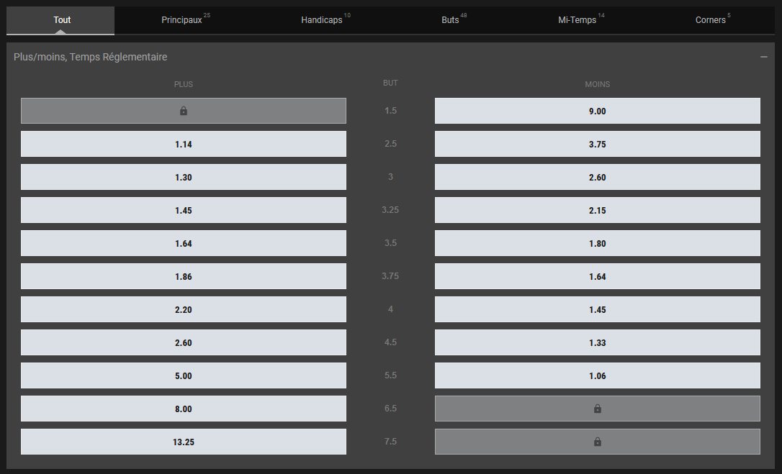
Task: Open the Corners tab
Action: [x=712, y=20]
